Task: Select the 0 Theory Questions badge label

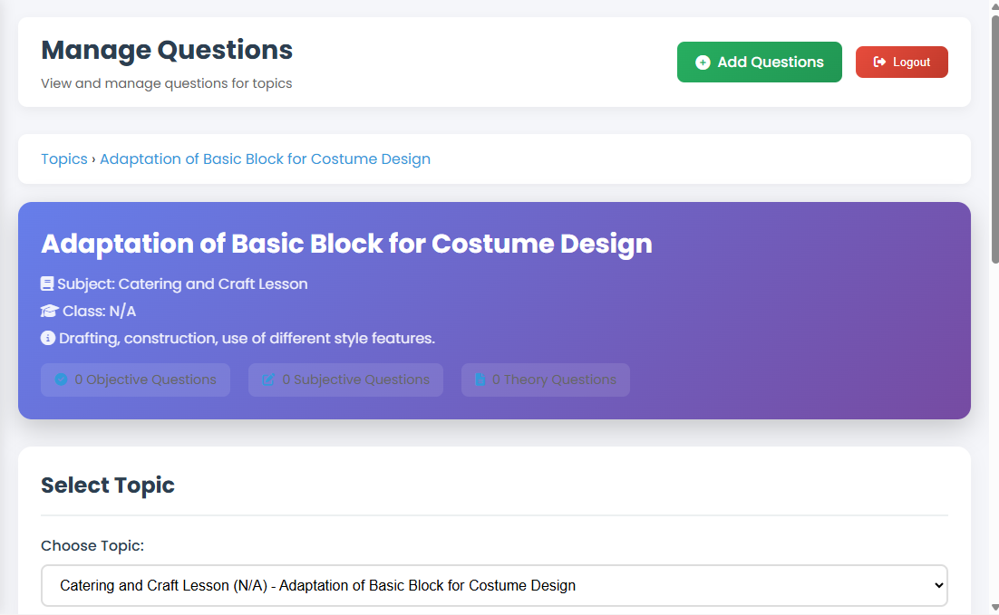Action: (x=554, y=380)
